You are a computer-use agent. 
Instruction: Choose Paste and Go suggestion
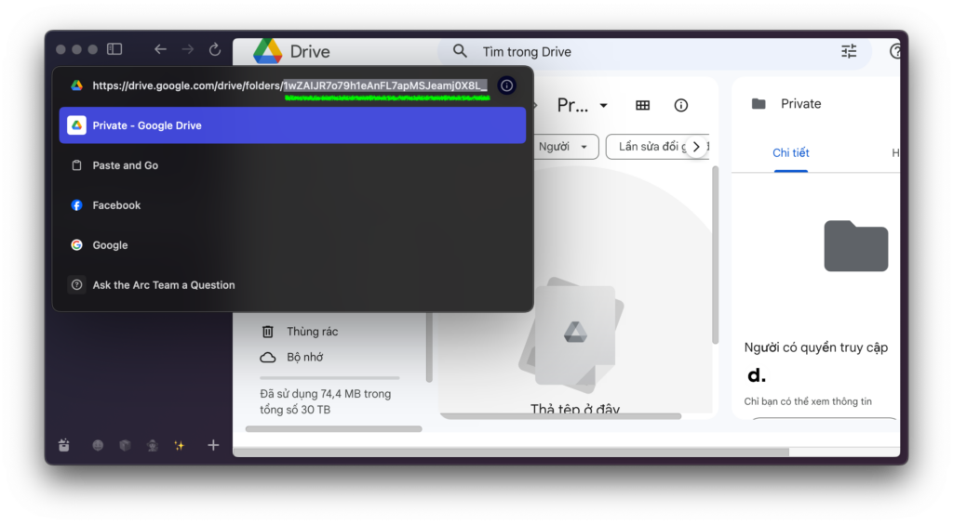tap(125, 165)
